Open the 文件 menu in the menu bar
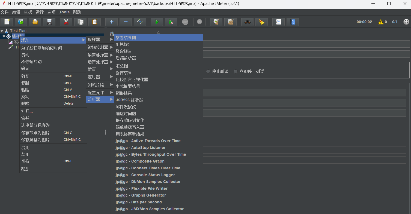Viewport: 411px width, 214px height. pos(5,12)
